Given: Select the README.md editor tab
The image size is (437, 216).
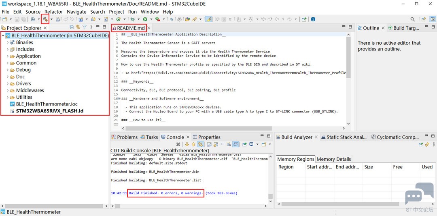Looking at the screenshot, I should (x=129, y=28).
